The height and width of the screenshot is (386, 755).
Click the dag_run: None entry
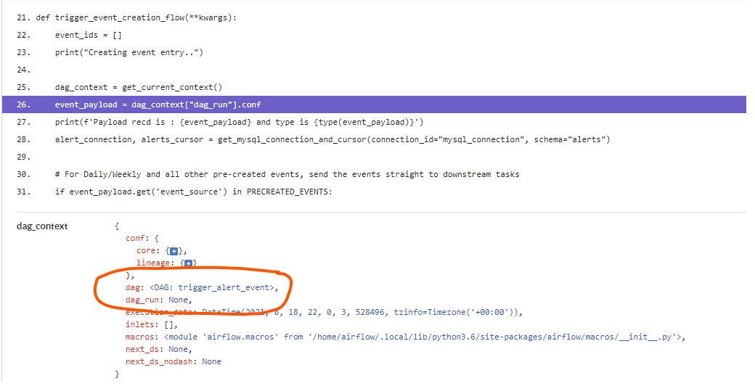tap(159, 300)
